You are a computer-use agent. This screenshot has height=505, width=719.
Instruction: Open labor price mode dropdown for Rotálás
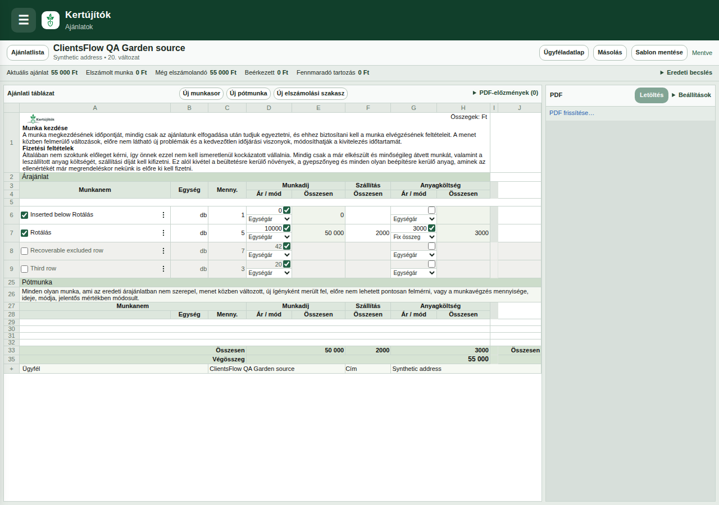point(269,237)
